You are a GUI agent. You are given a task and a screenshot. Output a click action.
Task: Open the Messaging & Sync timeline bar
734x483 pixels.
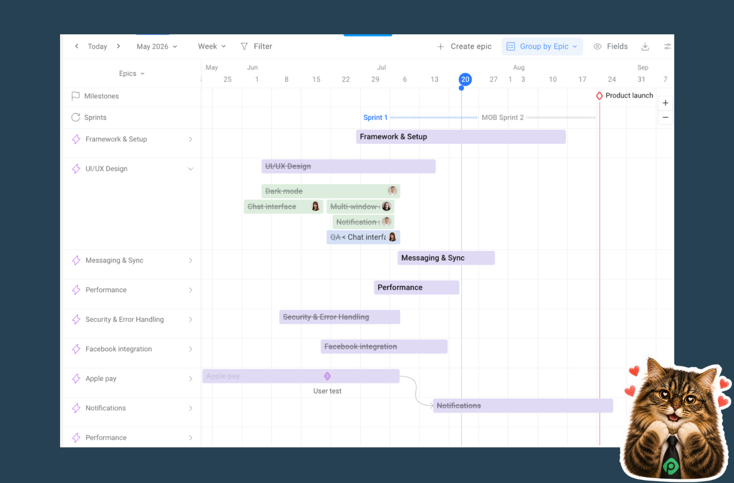click(446, 258)
